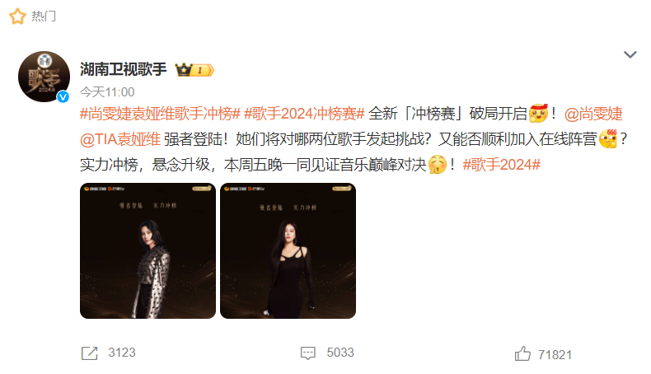Click the star icon beside 热门
The width and height of the screenshot is (651, 374).
click(x=17, y=16)
